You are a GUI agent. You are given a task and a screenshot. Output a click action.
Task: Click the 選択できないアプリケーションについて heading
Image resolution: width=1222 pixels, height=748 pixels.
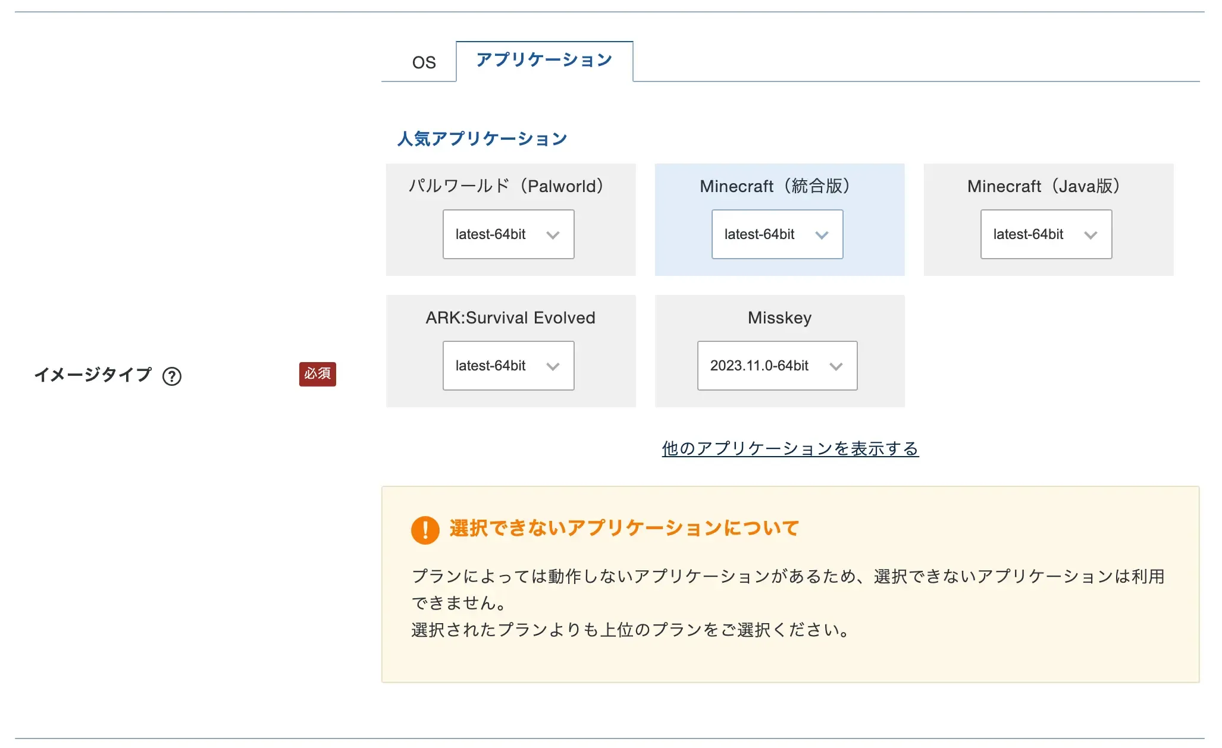click(x=624, y=528)
